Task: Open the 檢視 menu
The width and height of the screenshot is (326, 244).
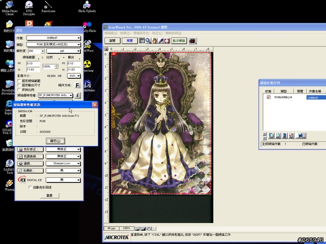Action: click(x=125, y=33)
